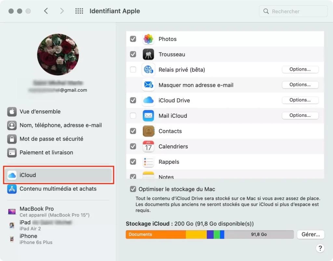Toggle Optimiser le stockage du Mac checkbox
The height and width of the screenshot is (261, 333).
(x=133, y=189)
